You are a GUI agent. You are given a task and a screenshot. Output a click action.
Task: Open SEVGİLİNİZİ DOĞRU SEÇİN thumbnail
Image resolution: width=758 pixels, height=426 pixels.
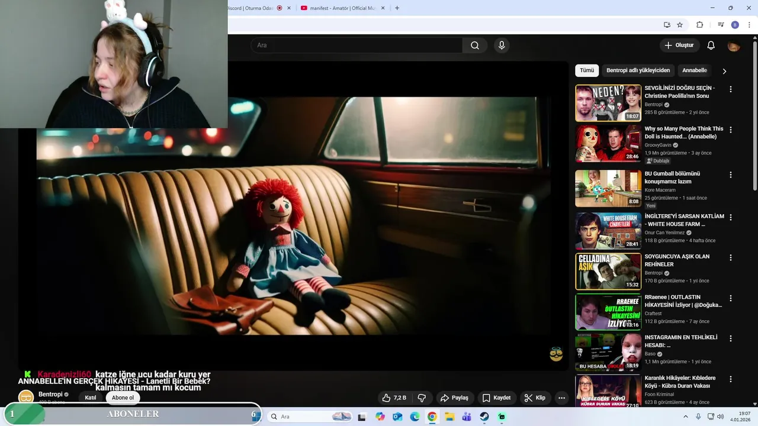608,103
